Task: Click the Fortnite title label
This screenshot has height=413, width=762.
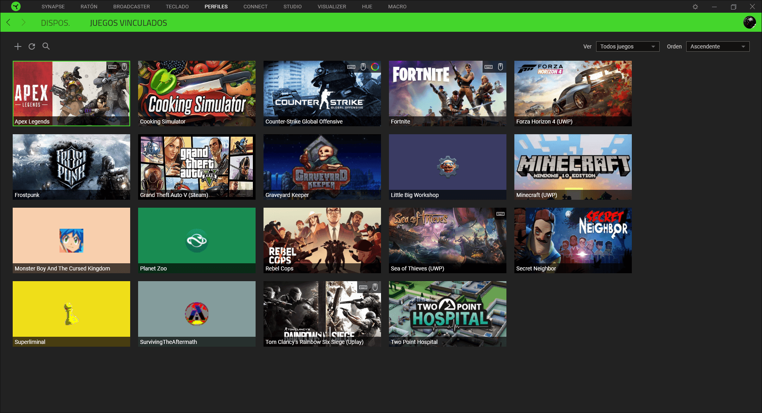Action: coord(400,122)
